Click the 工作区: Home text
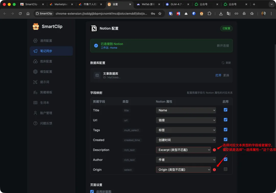The height and width of the screenshot is (193, 276). [x=109, y=48]
